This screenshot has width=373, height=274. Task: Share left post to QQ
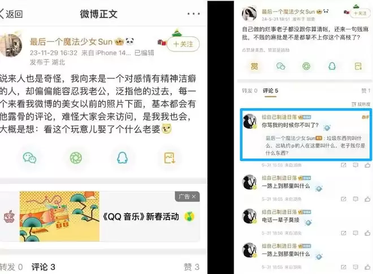pos(123,158)
